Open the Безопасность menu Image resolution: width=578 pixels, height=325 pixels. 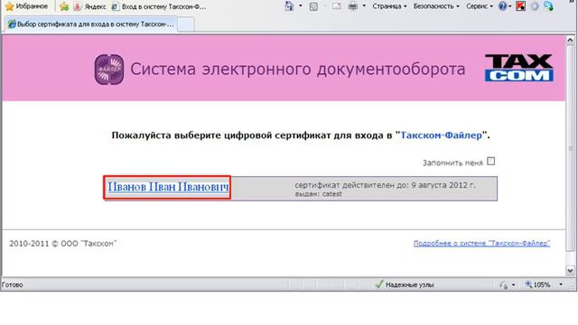tap(436, 6)
